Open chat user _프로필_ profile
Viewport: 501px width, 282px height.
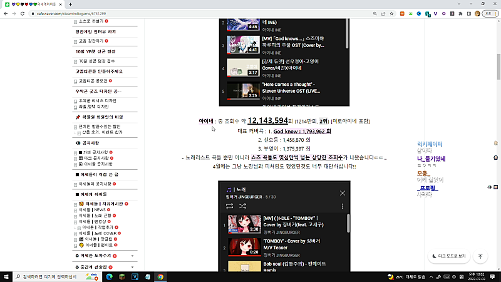pyautogui.click(x=428, y=189)
